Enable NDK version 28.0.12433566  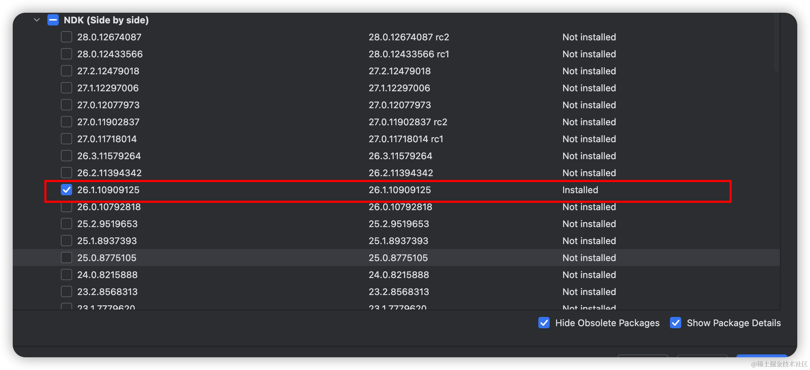66,54
